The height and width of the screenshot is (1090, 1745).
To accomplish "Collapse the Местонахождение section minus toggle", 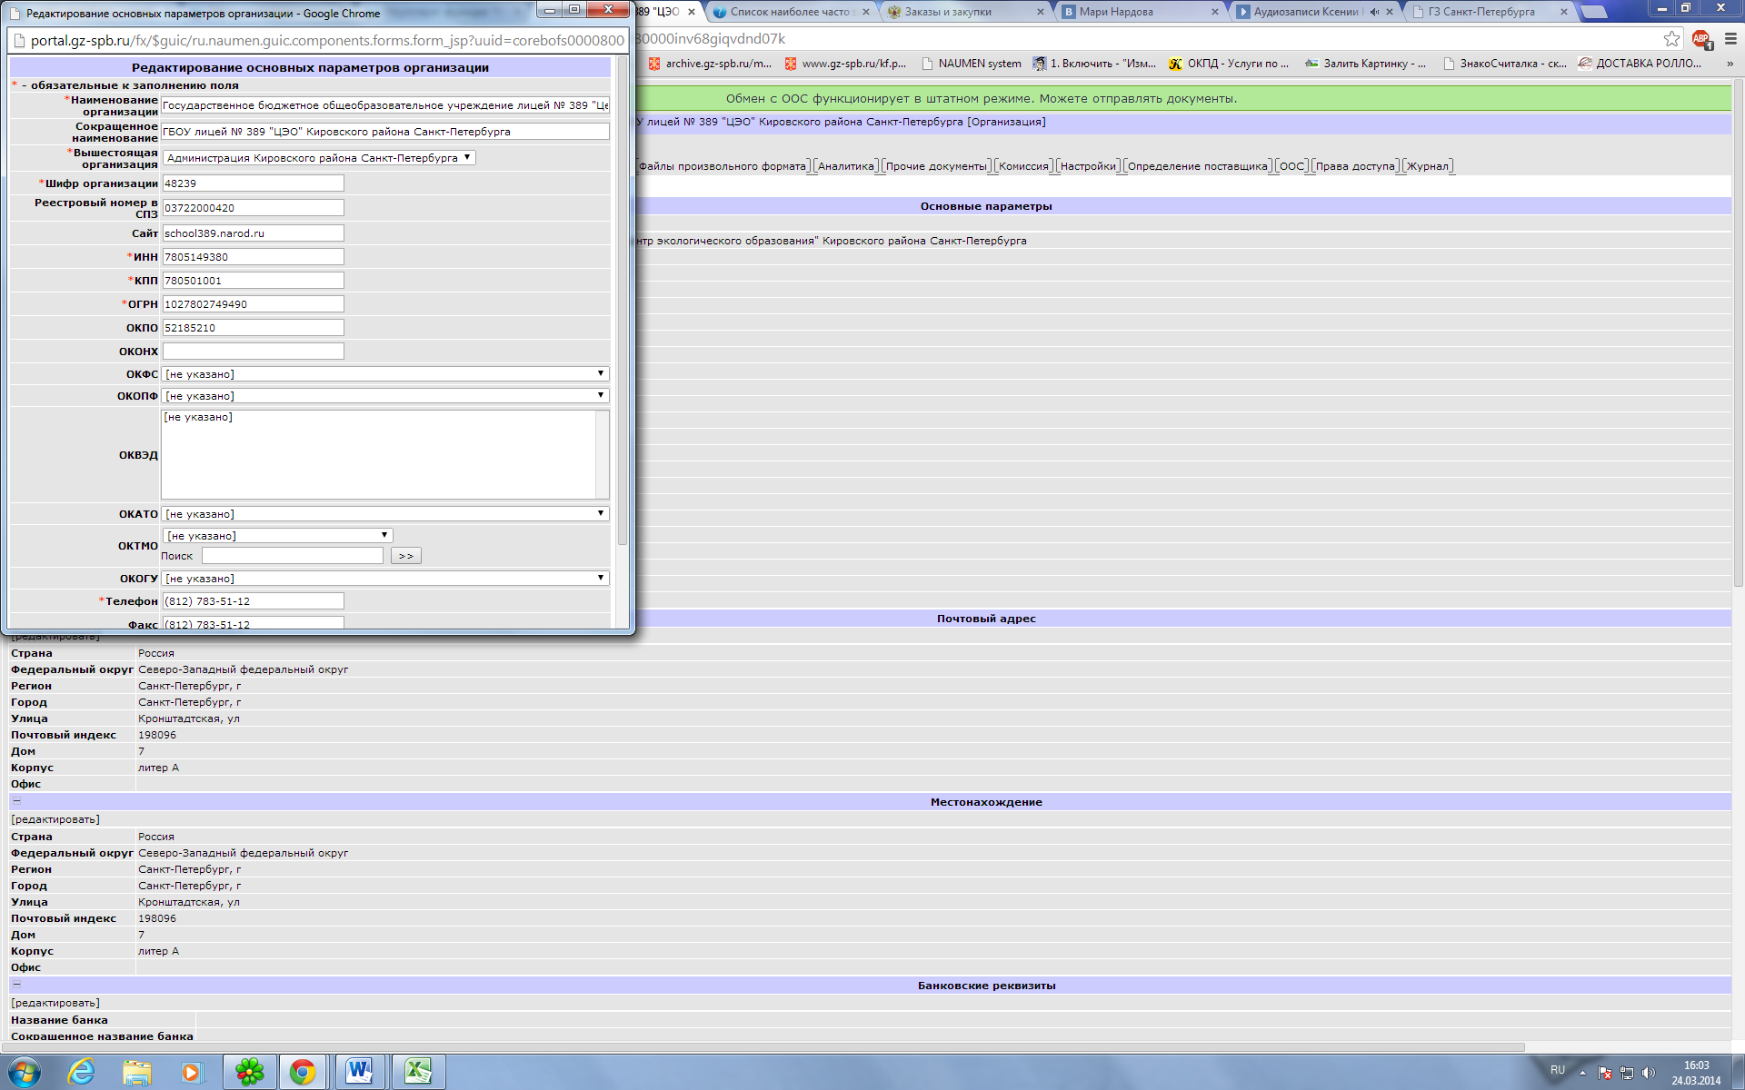I will click(x=16, y=801).
